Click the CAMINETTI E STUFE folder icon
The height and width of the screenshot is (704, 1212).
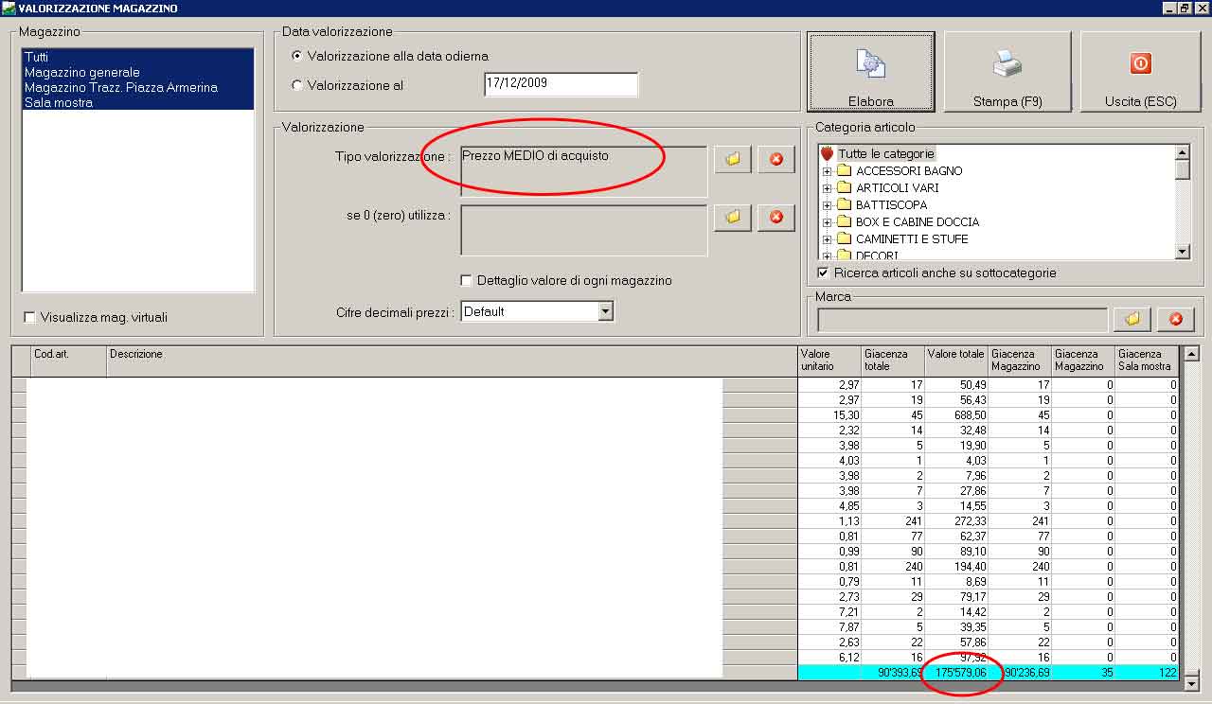845,239
